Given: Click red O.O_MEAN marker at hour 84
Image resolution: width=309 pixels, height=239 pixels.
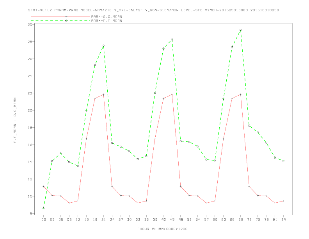Looking at the screenshot, I should [283, 201].
